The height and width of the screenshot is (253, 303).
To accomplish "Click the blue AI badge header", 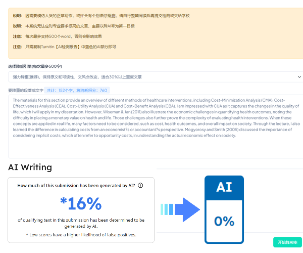I will 224,187.
